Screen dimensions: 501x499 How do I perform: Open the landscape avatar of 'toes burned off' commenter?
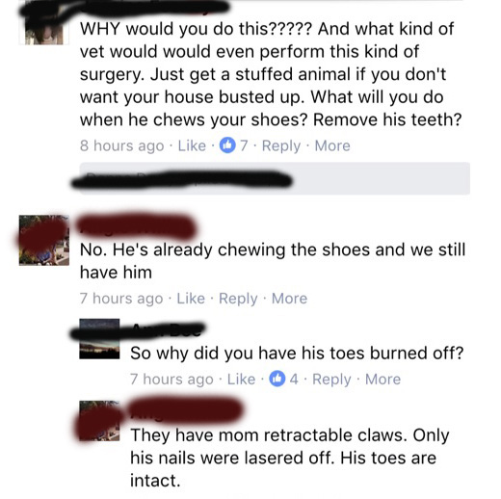(99, 338)
